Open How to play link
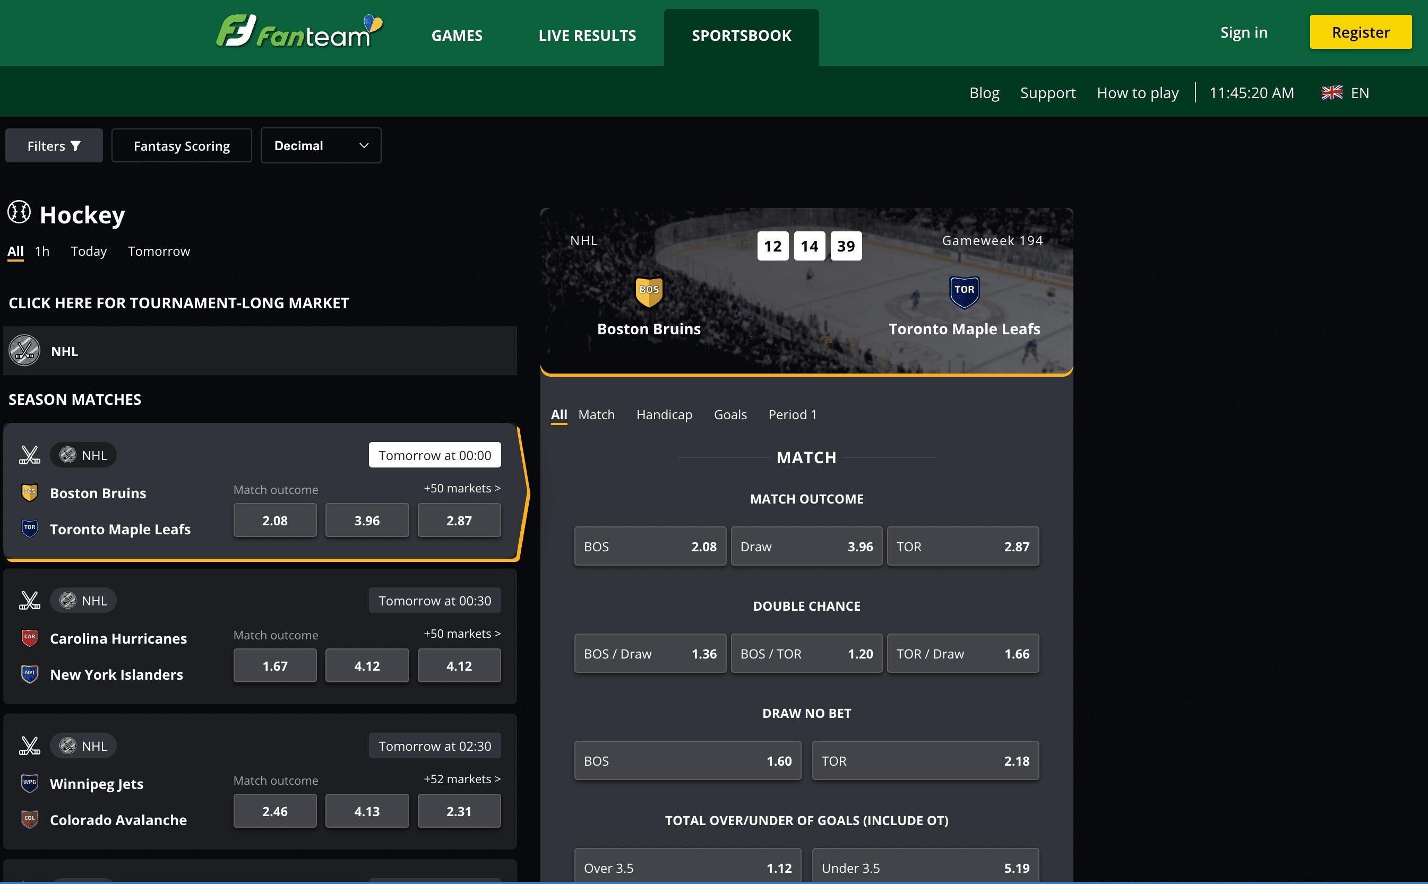 (1138, 93)
